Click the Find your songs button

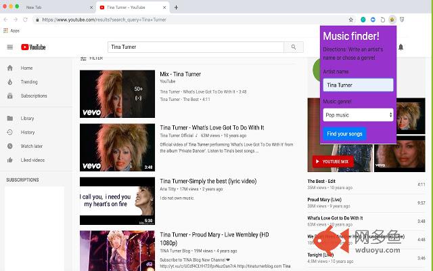344,134
